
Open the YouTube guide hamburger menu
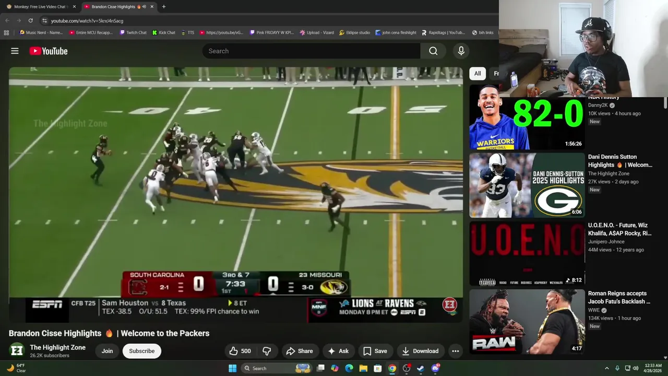15,51
